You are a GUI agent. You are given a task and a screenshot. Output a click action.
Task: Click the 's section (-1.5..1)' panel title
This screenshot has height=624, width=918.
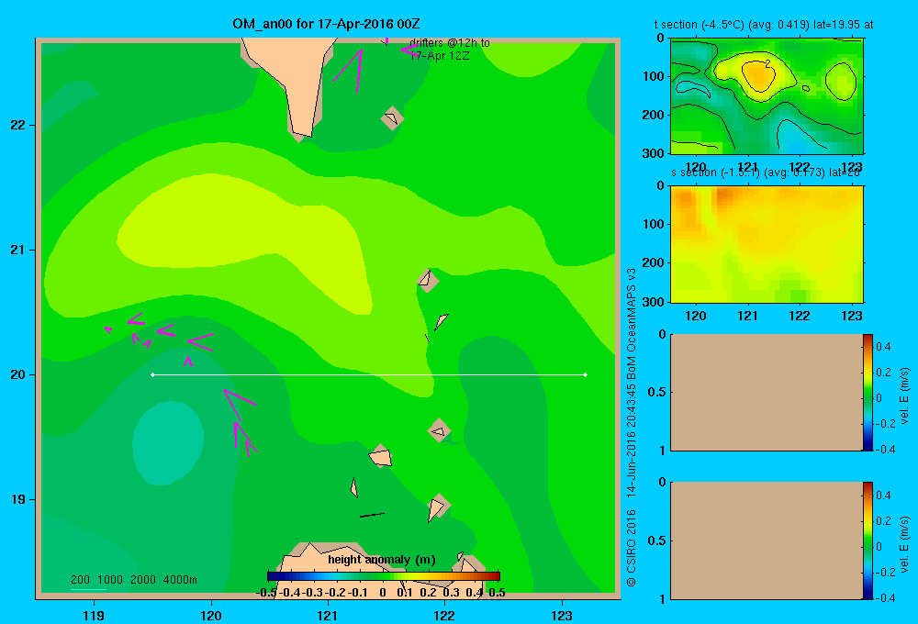766,173
